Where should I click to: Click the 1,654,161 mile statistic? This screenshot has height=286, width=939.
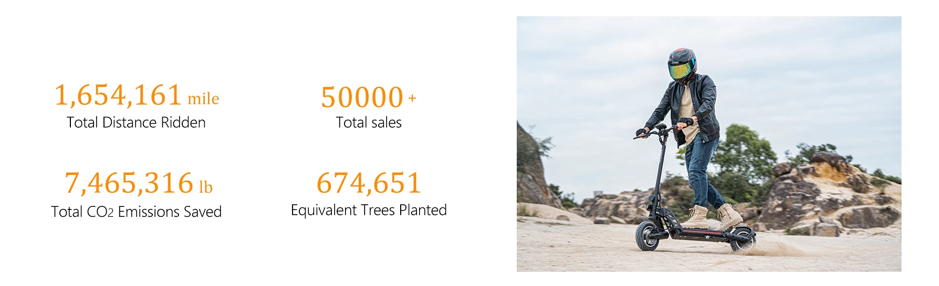tap(137, 96)
